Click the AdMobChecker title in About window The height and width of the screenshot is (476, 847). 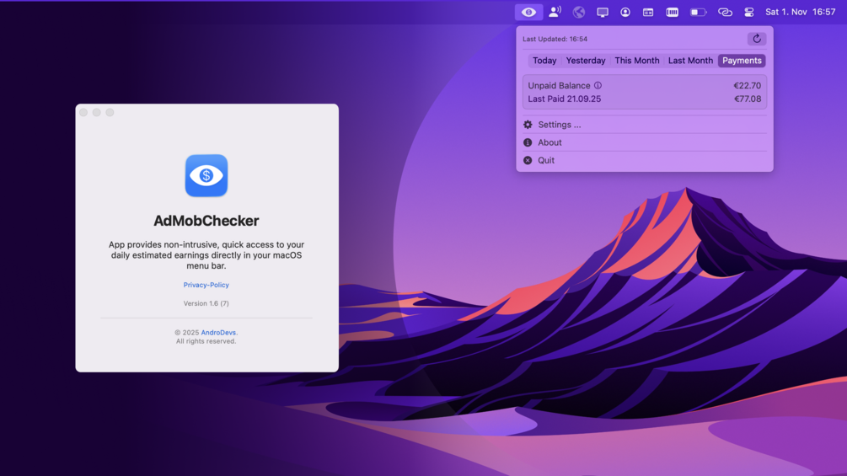click(x=206, y=221)
